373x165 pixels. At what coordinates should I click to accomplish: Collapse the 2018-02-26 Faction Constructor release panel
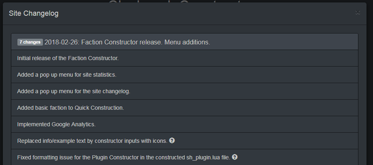[x=127, y=42]
